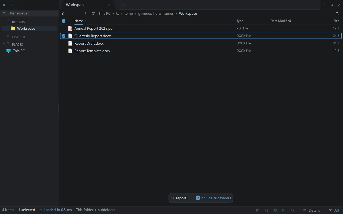Sort by Date Modified column
The image size is (343, 214).
tap(281, 21)
